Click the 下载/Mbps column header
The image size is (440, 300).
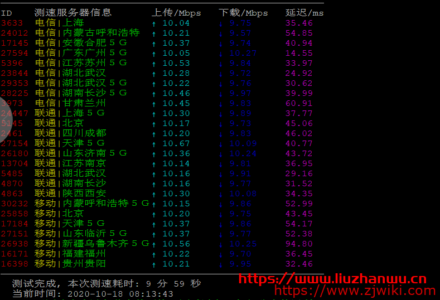tap(243, 12)
